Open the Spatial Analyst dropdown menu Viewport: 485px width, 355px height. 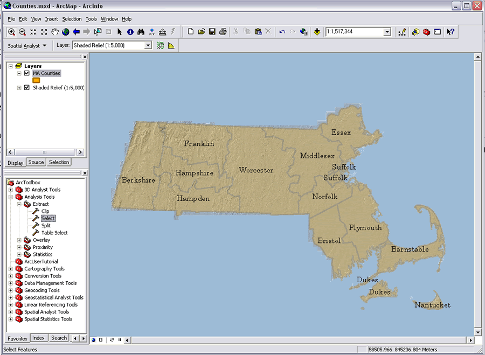(27, 46)
